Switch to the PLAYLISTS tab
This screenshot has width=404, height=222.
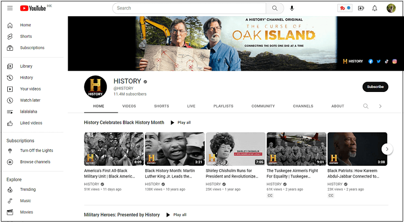[x=223, y=106]
